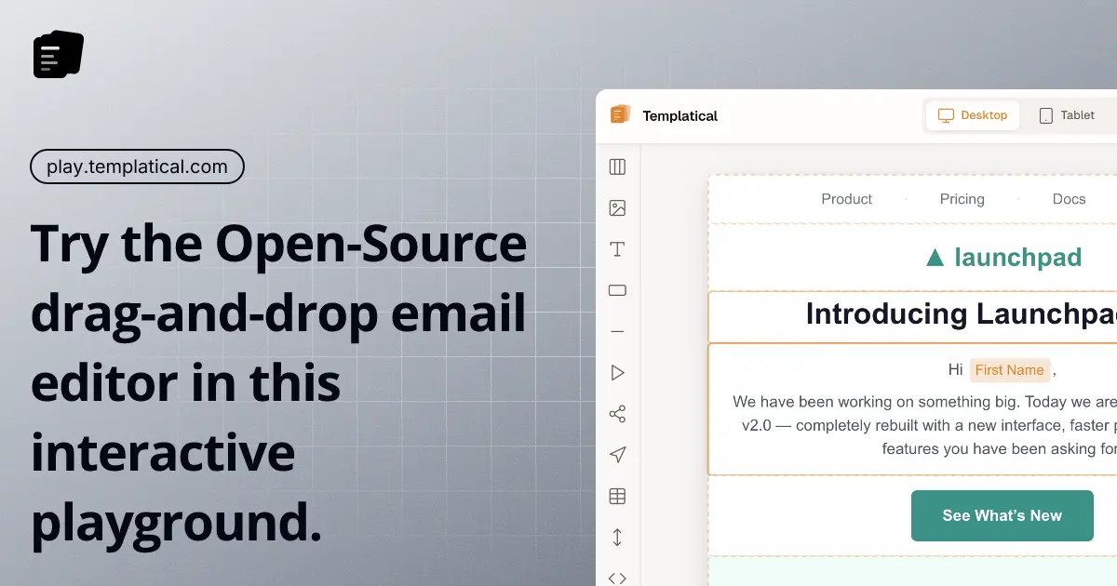Select the video play block icon
This screenshot has height=586, width=1117.
coord(617,373)
